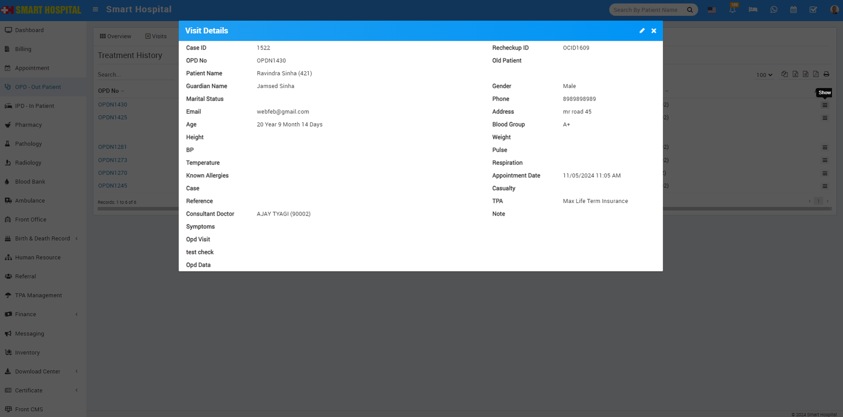Open the 100 records-per-page dropdown
843x417 pixels.
[x=764, y=75]
